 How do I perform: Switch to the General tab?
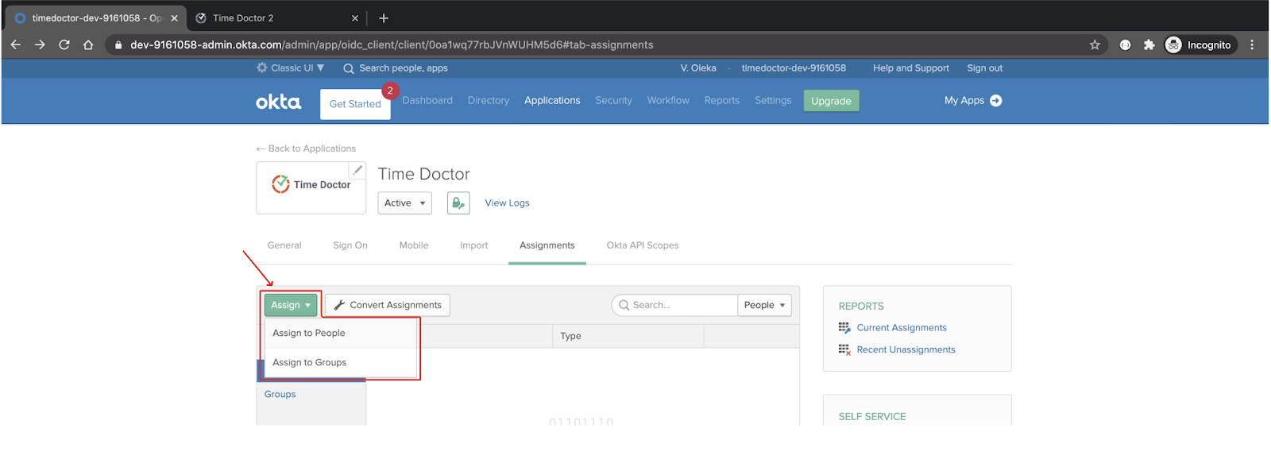pyautogui.click(x=284, y=245)
